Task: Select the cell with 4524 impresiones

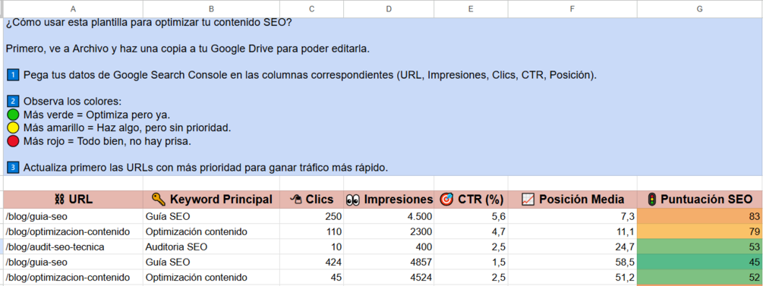Action: tap(389, 277)
